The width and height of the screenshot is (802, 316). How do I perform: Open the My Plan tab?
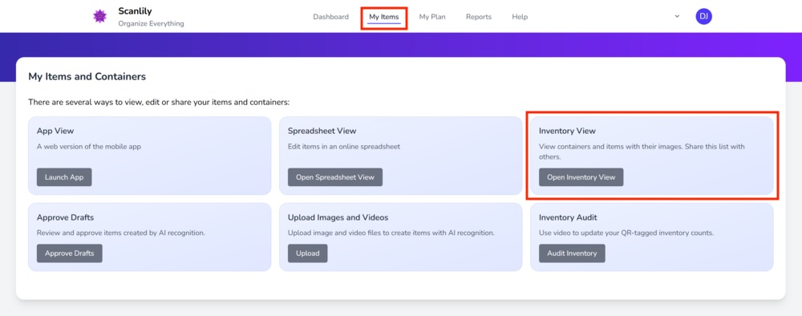(432, 17)
